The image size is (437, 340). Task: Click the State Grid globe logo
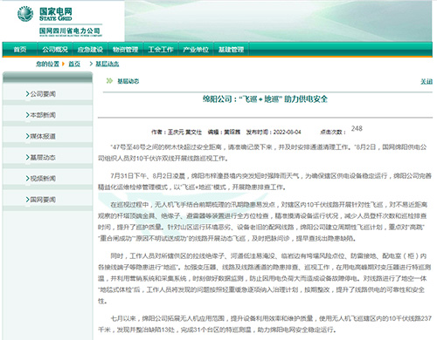click(x=25, y=14)
